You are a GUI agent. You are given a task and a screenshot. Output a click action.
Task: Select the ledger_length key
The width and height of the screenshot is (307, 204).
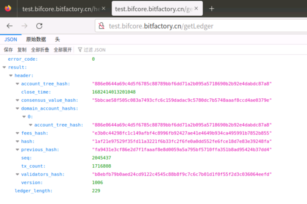tap(34, 191)
